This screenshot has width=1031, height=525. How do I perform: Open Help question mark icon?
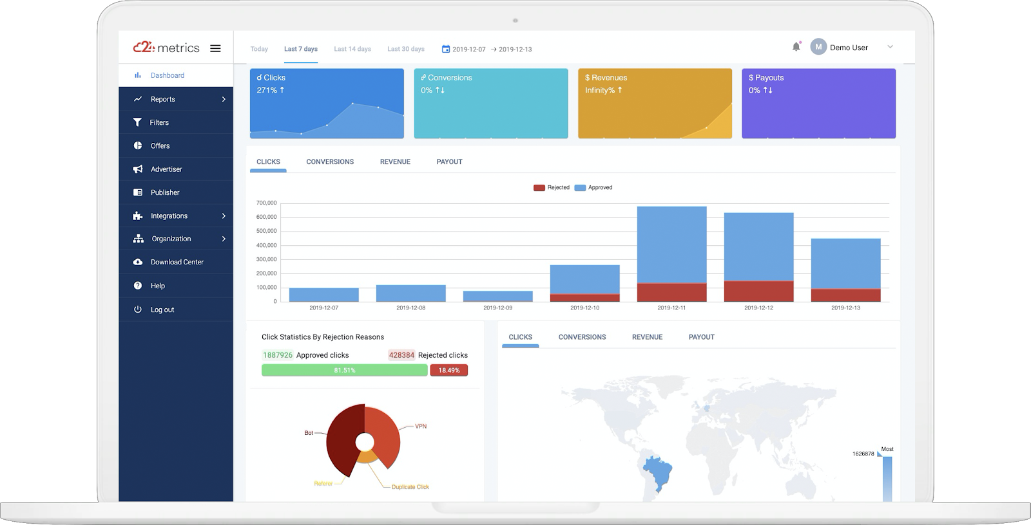137,286
